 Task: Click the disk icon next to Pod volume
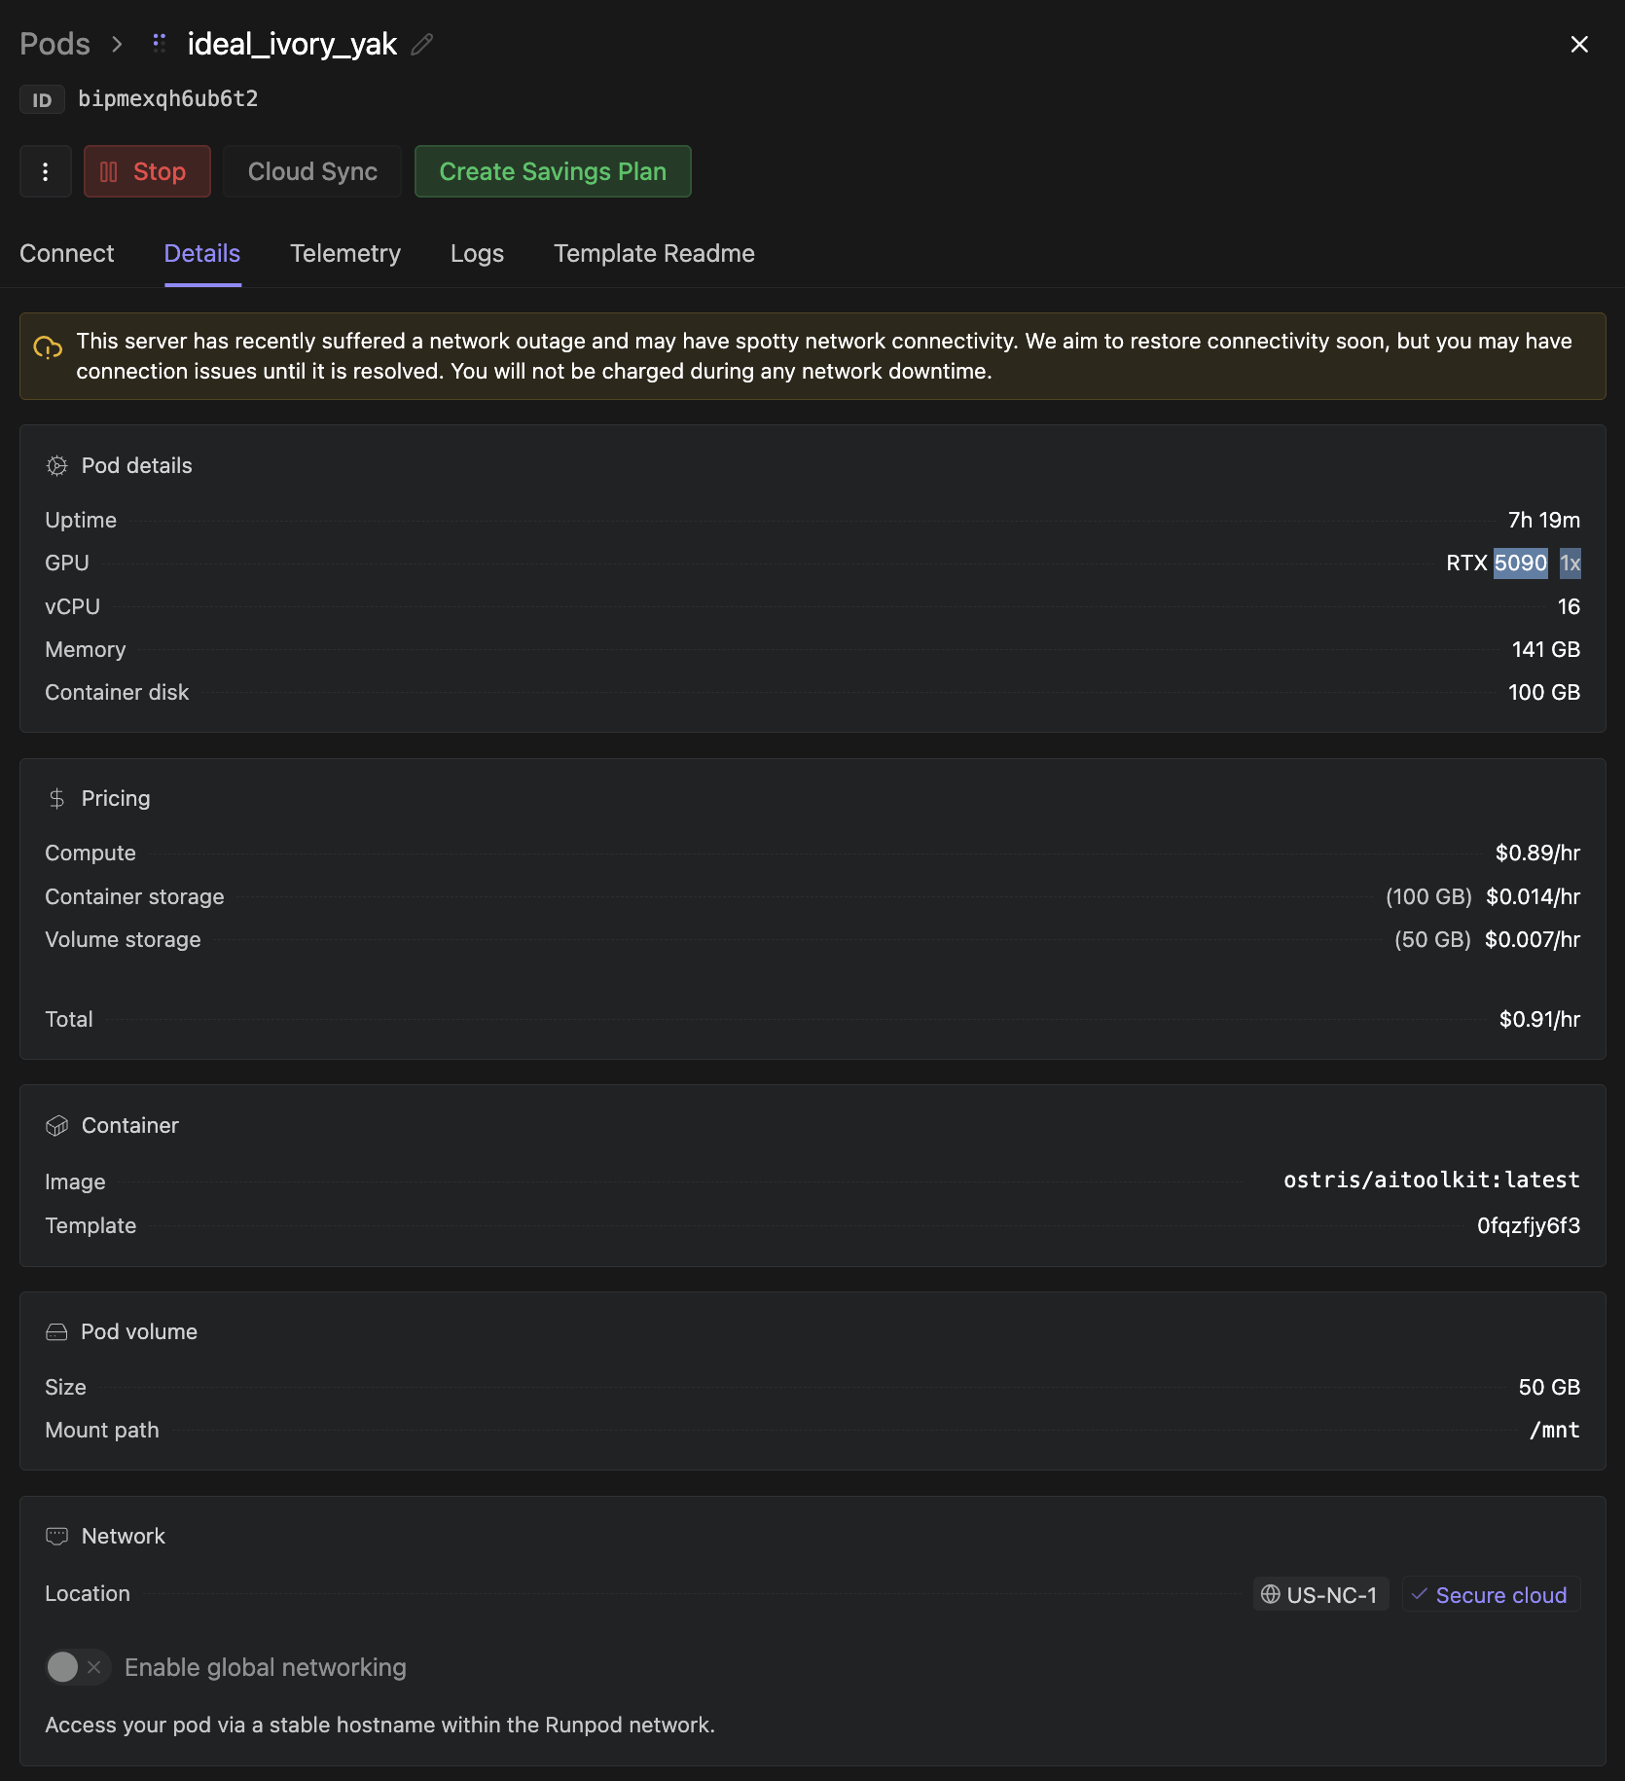(x=56, y=1331)
